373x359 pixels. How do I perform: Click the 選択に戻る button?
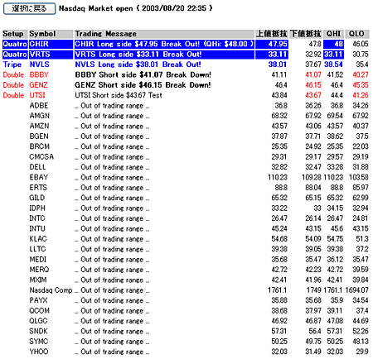(x=29, y=9)
